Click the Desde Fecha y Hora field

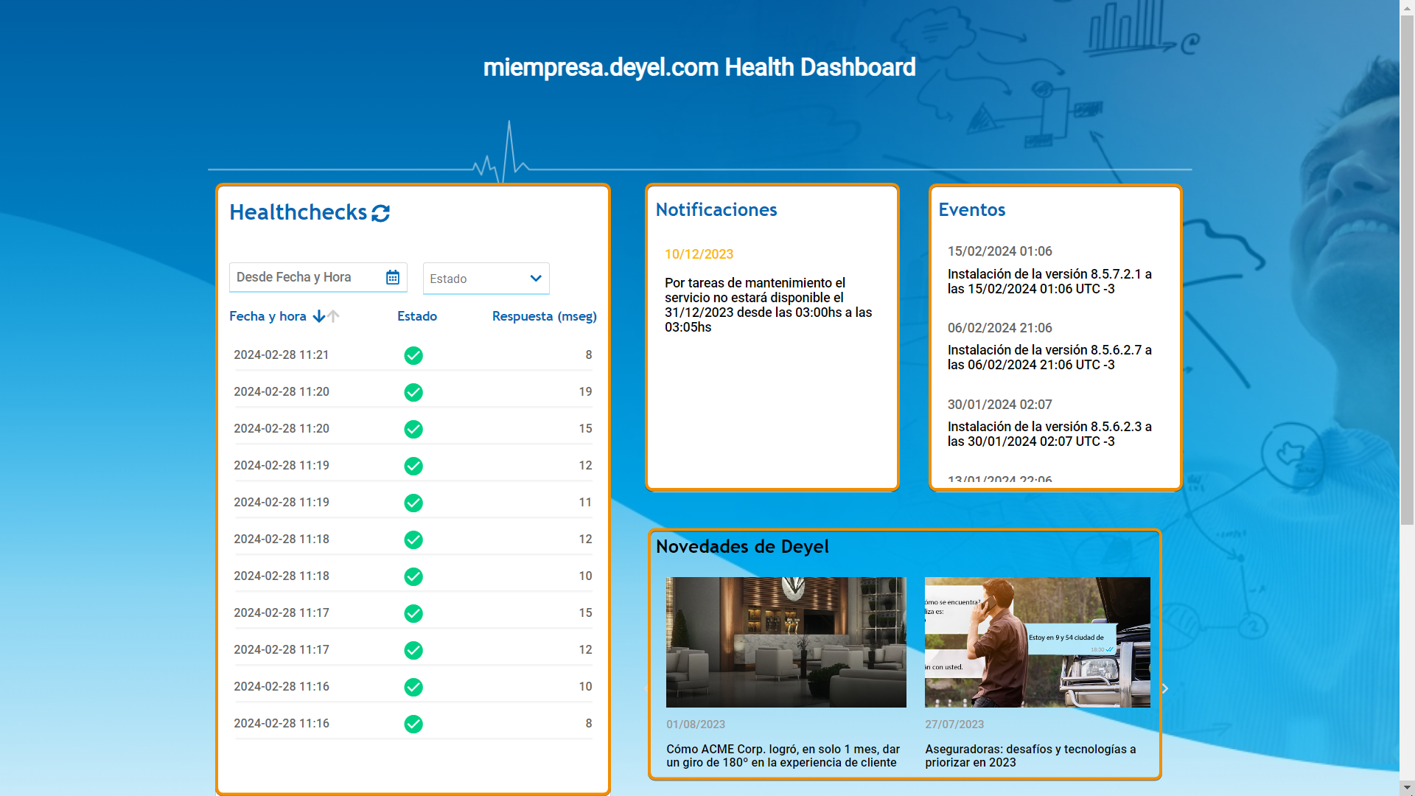point(318,277)
